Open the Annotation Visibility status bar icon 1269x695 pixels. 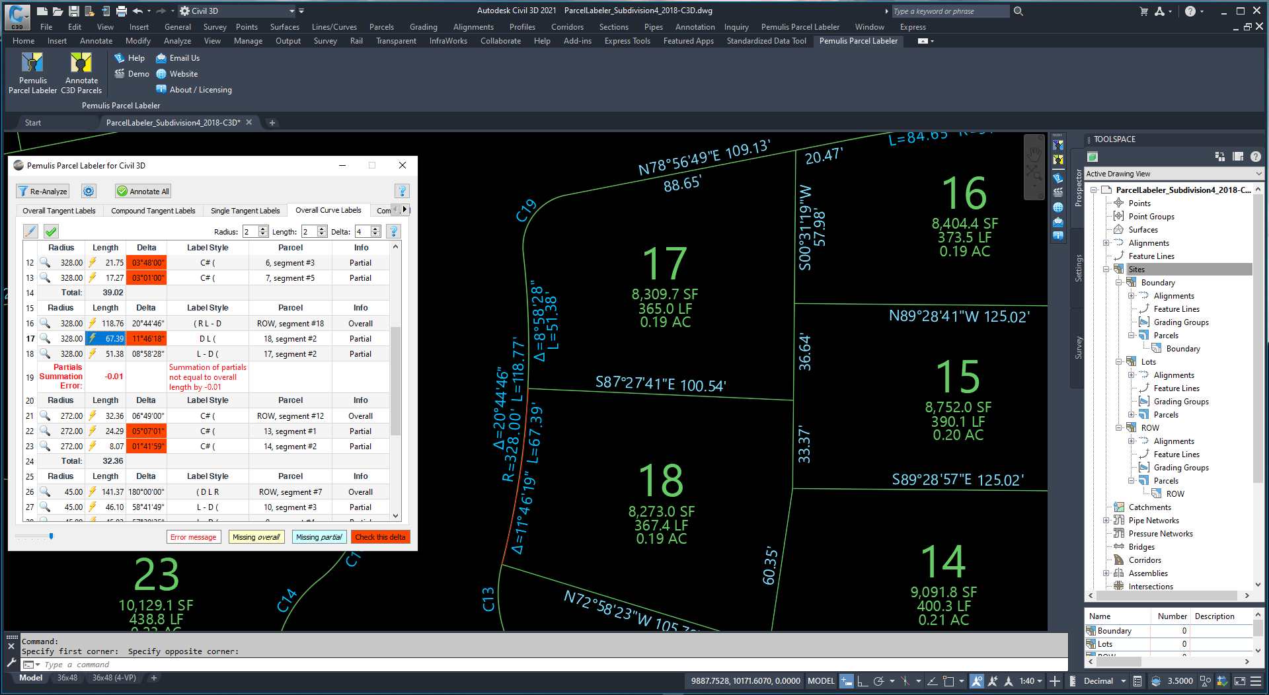[x=976, y=681]
